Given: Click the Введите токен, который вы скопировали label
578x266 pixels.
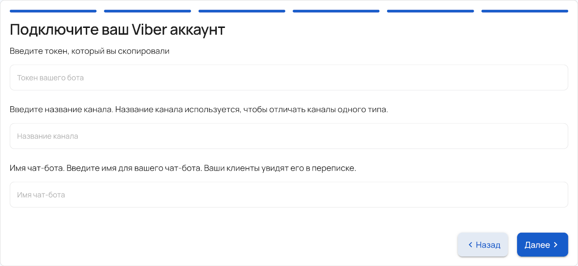Looking at the screenshot, I should tap(89, 51).
